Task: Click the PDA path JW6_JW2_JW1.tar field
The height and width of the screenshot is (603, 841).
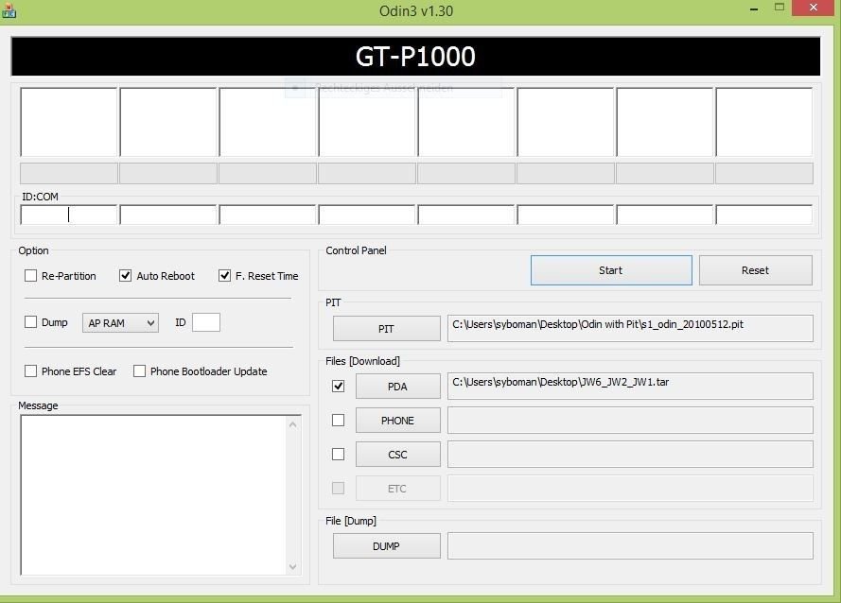Action: (630, 386)
